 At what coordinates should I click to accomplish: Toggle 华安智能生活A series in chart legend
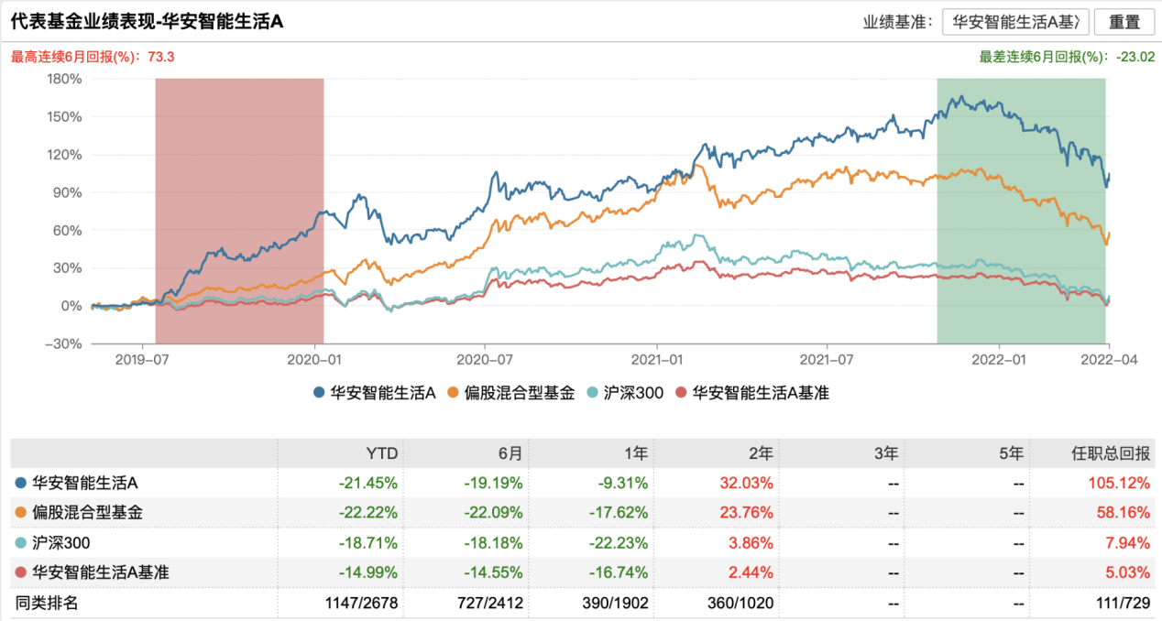coord(373,393)
